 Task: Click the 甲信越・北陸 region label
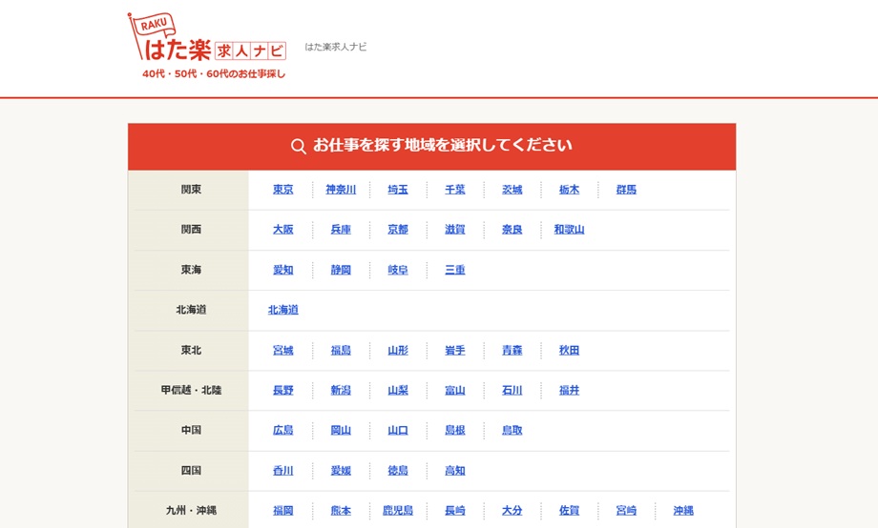pos(191,391)
